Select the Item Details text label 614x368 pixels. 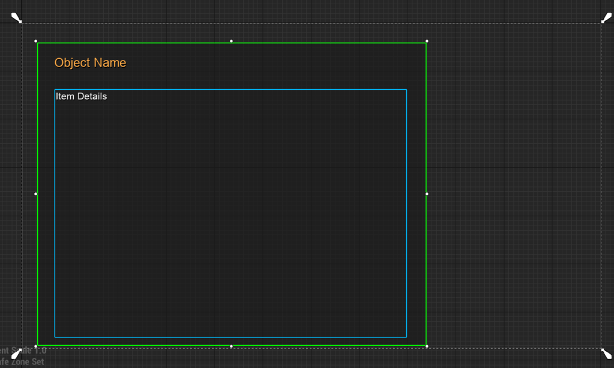(82, 96)
